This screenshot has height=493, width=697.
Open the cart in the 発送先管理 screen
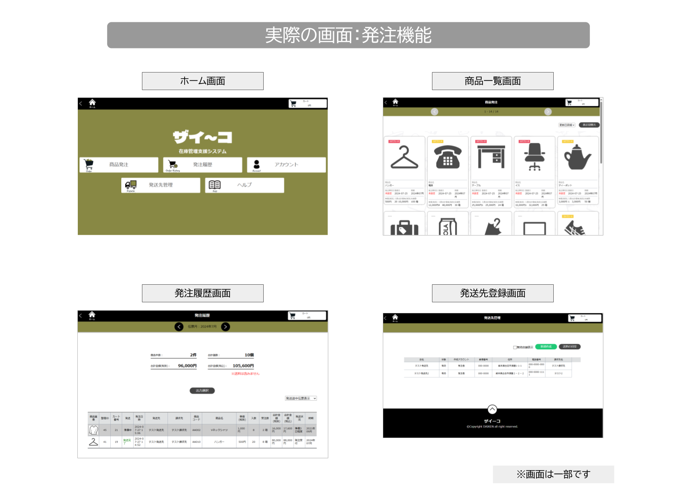point(584,318)
